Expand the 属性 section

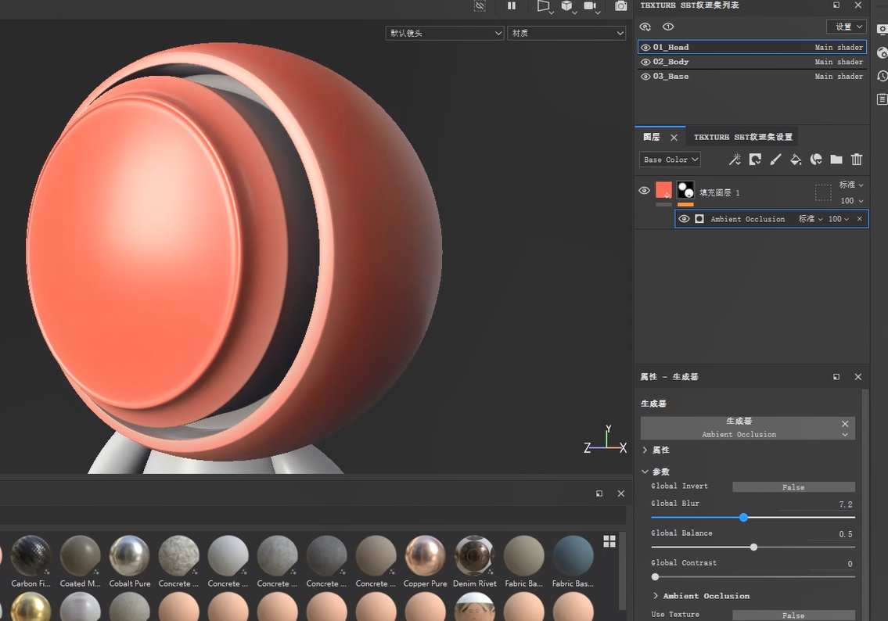pyautogui.click(x=645, y=450)
